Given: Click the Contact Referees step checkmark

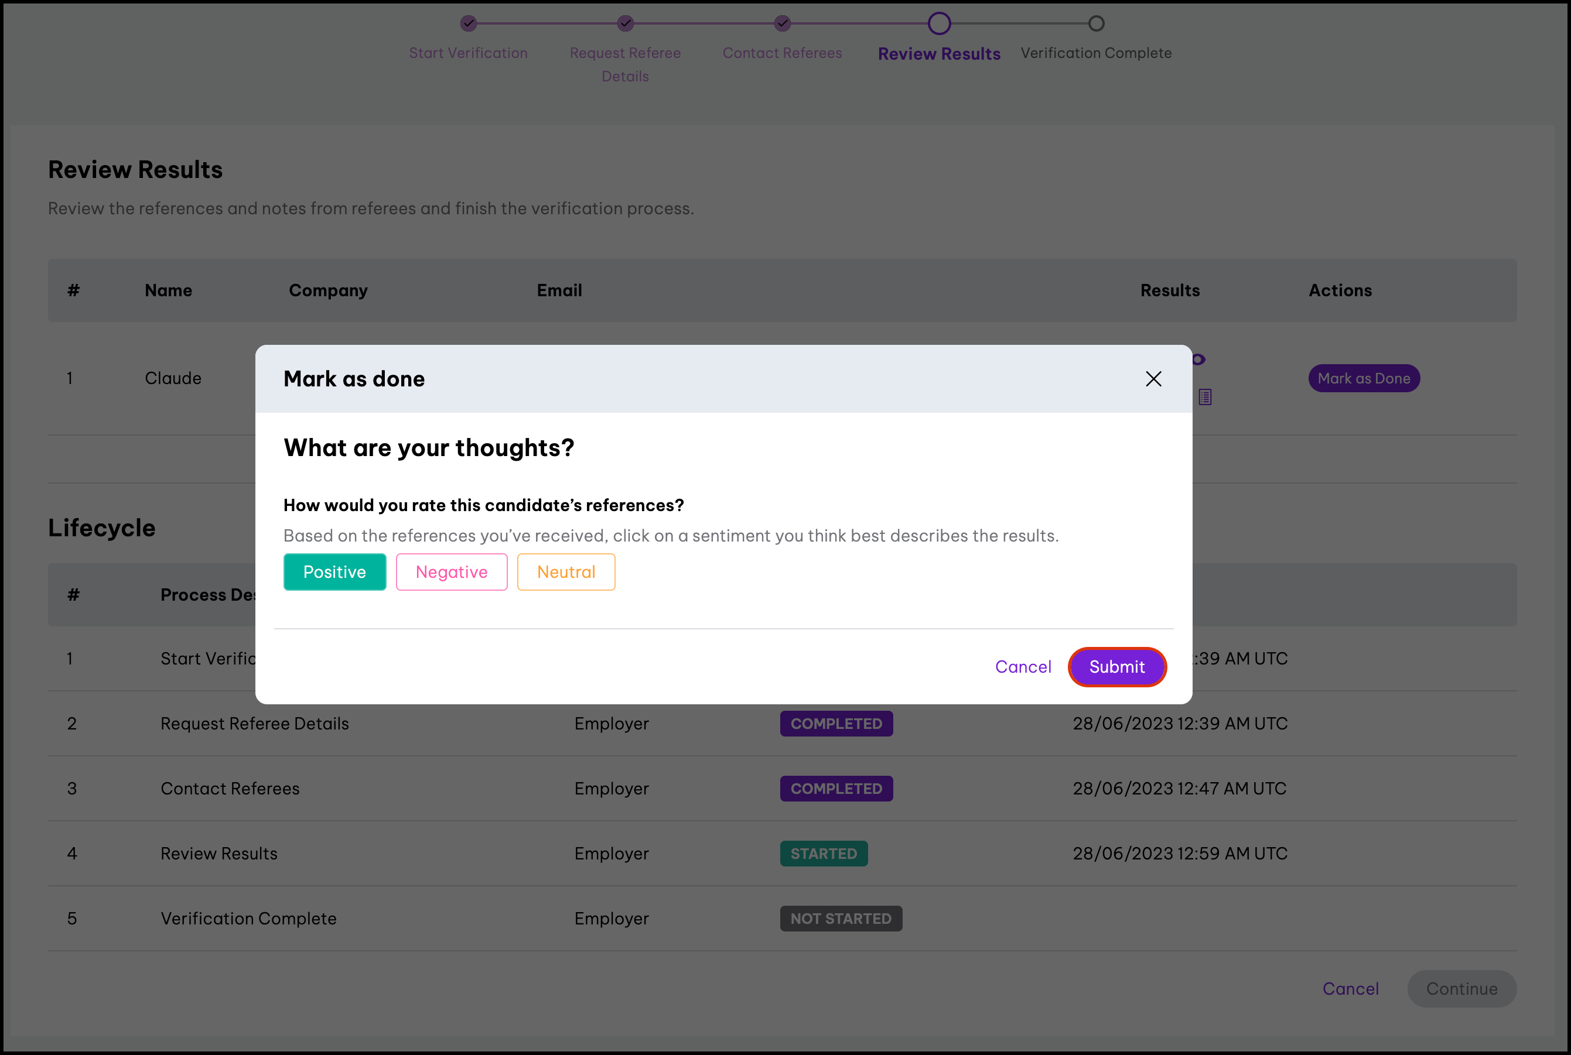Looking at the screenshot, I should tap(782, 23).
